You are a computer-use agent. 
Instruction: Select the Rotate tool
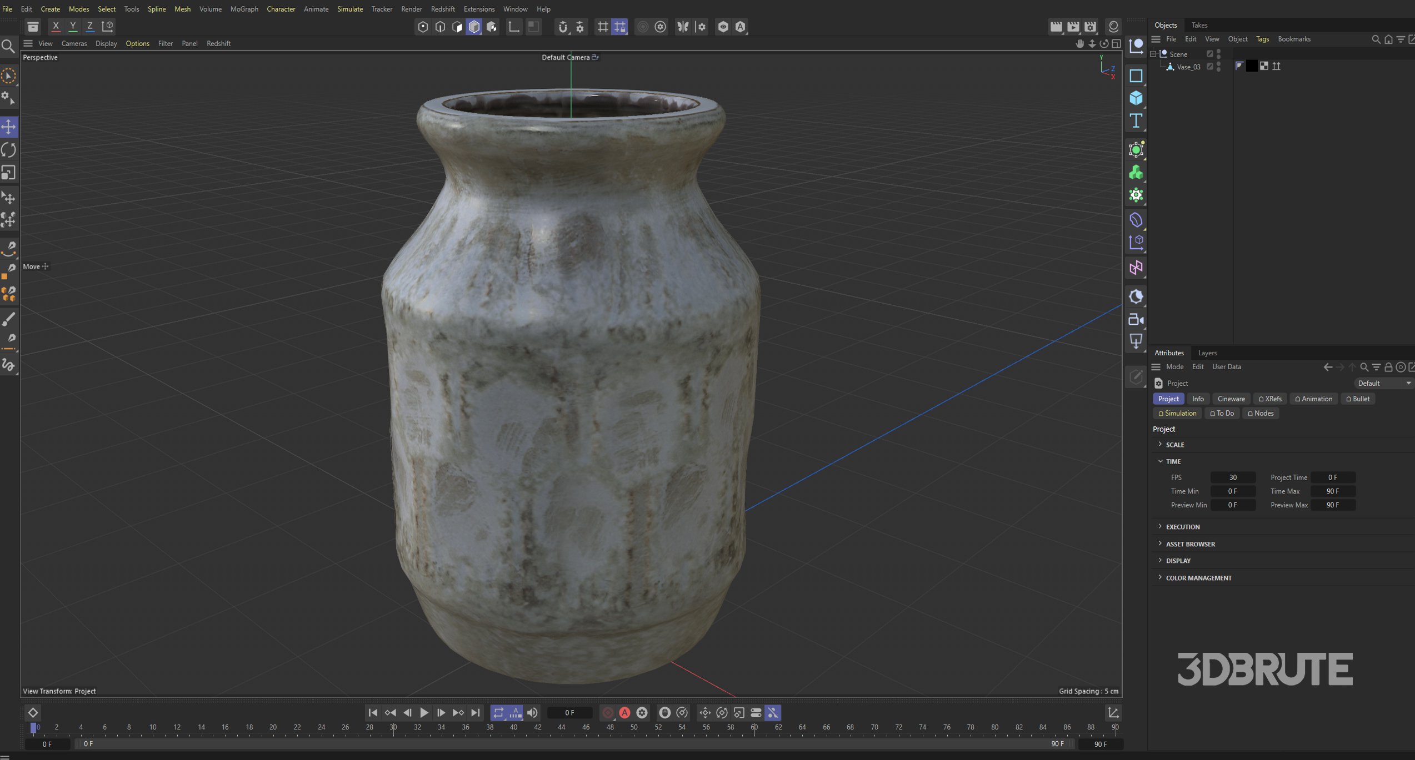[9, 150]
